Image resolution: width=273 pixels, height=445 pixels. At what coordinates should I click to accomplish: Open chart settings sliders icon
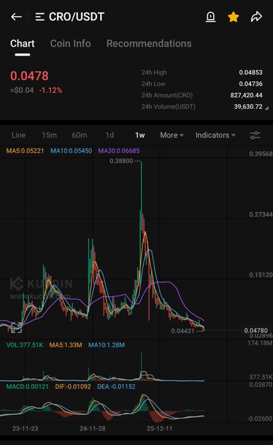(x=255, y=135)
